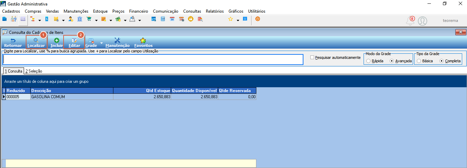Screen dimensions: 467x168
Task: Expand dropdown next to money bills icon
Action: click(x=125, y=20)
